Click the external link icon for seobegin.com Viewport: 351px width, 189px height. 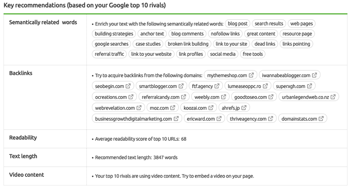[128, 86]
